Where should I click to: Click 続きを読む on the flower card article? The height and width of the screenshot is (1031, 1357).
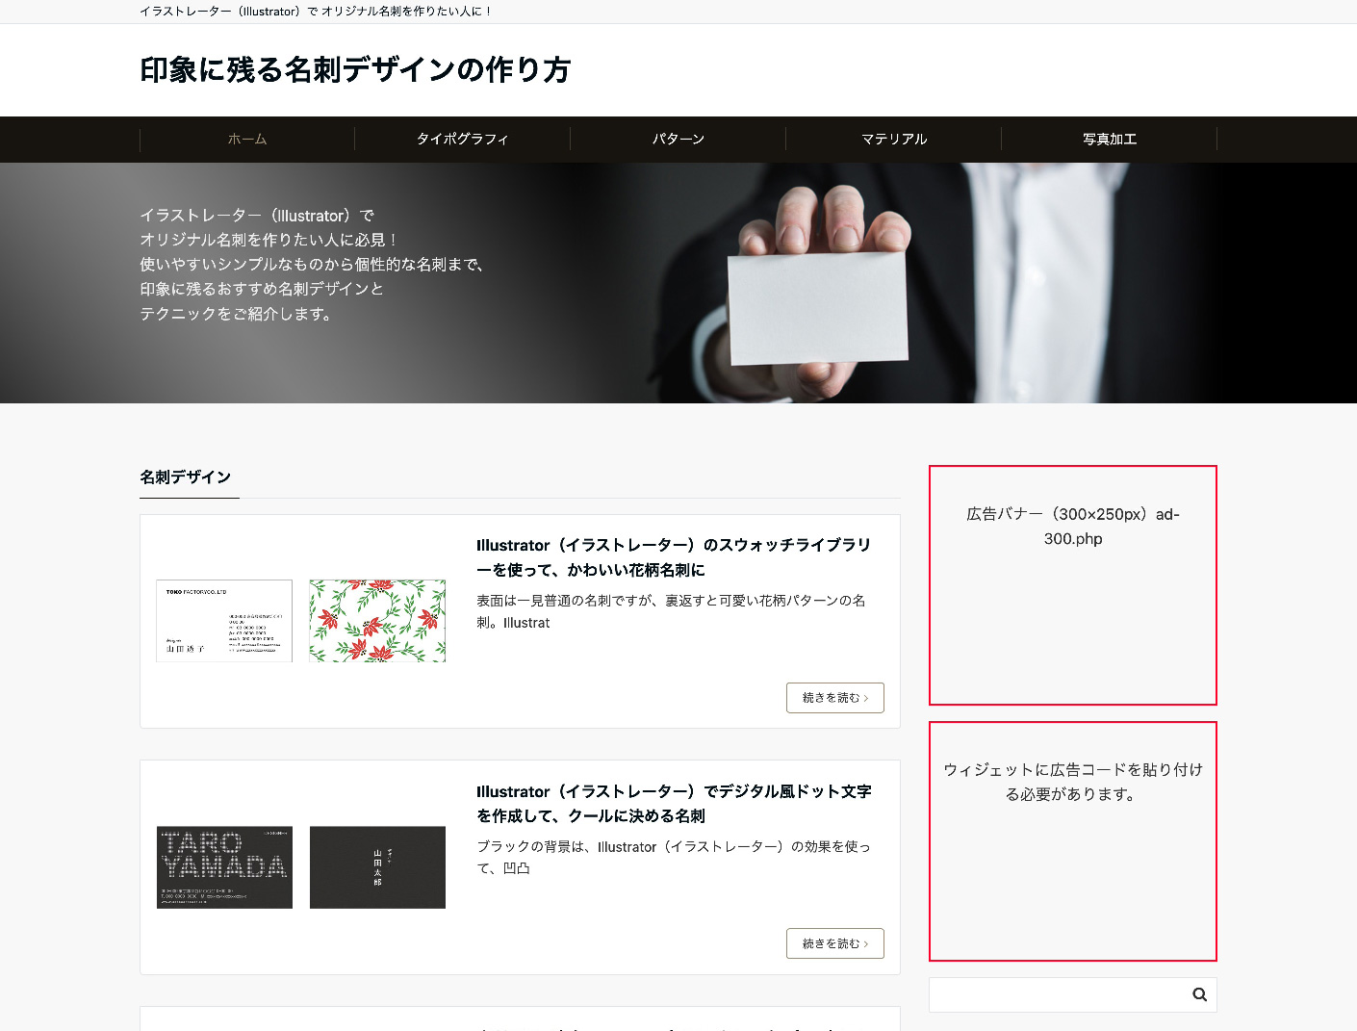834,697
